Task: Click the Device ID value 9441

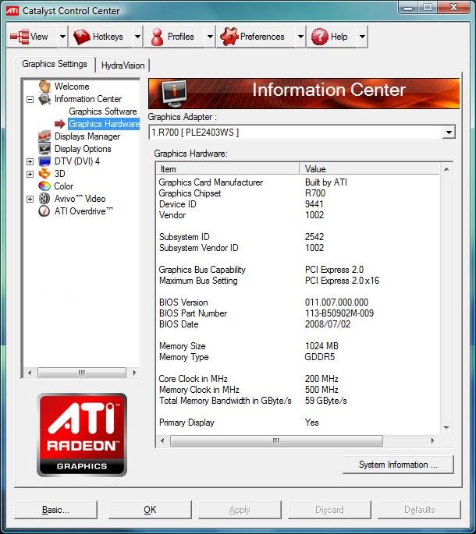Action: click(x=314, y=204)
